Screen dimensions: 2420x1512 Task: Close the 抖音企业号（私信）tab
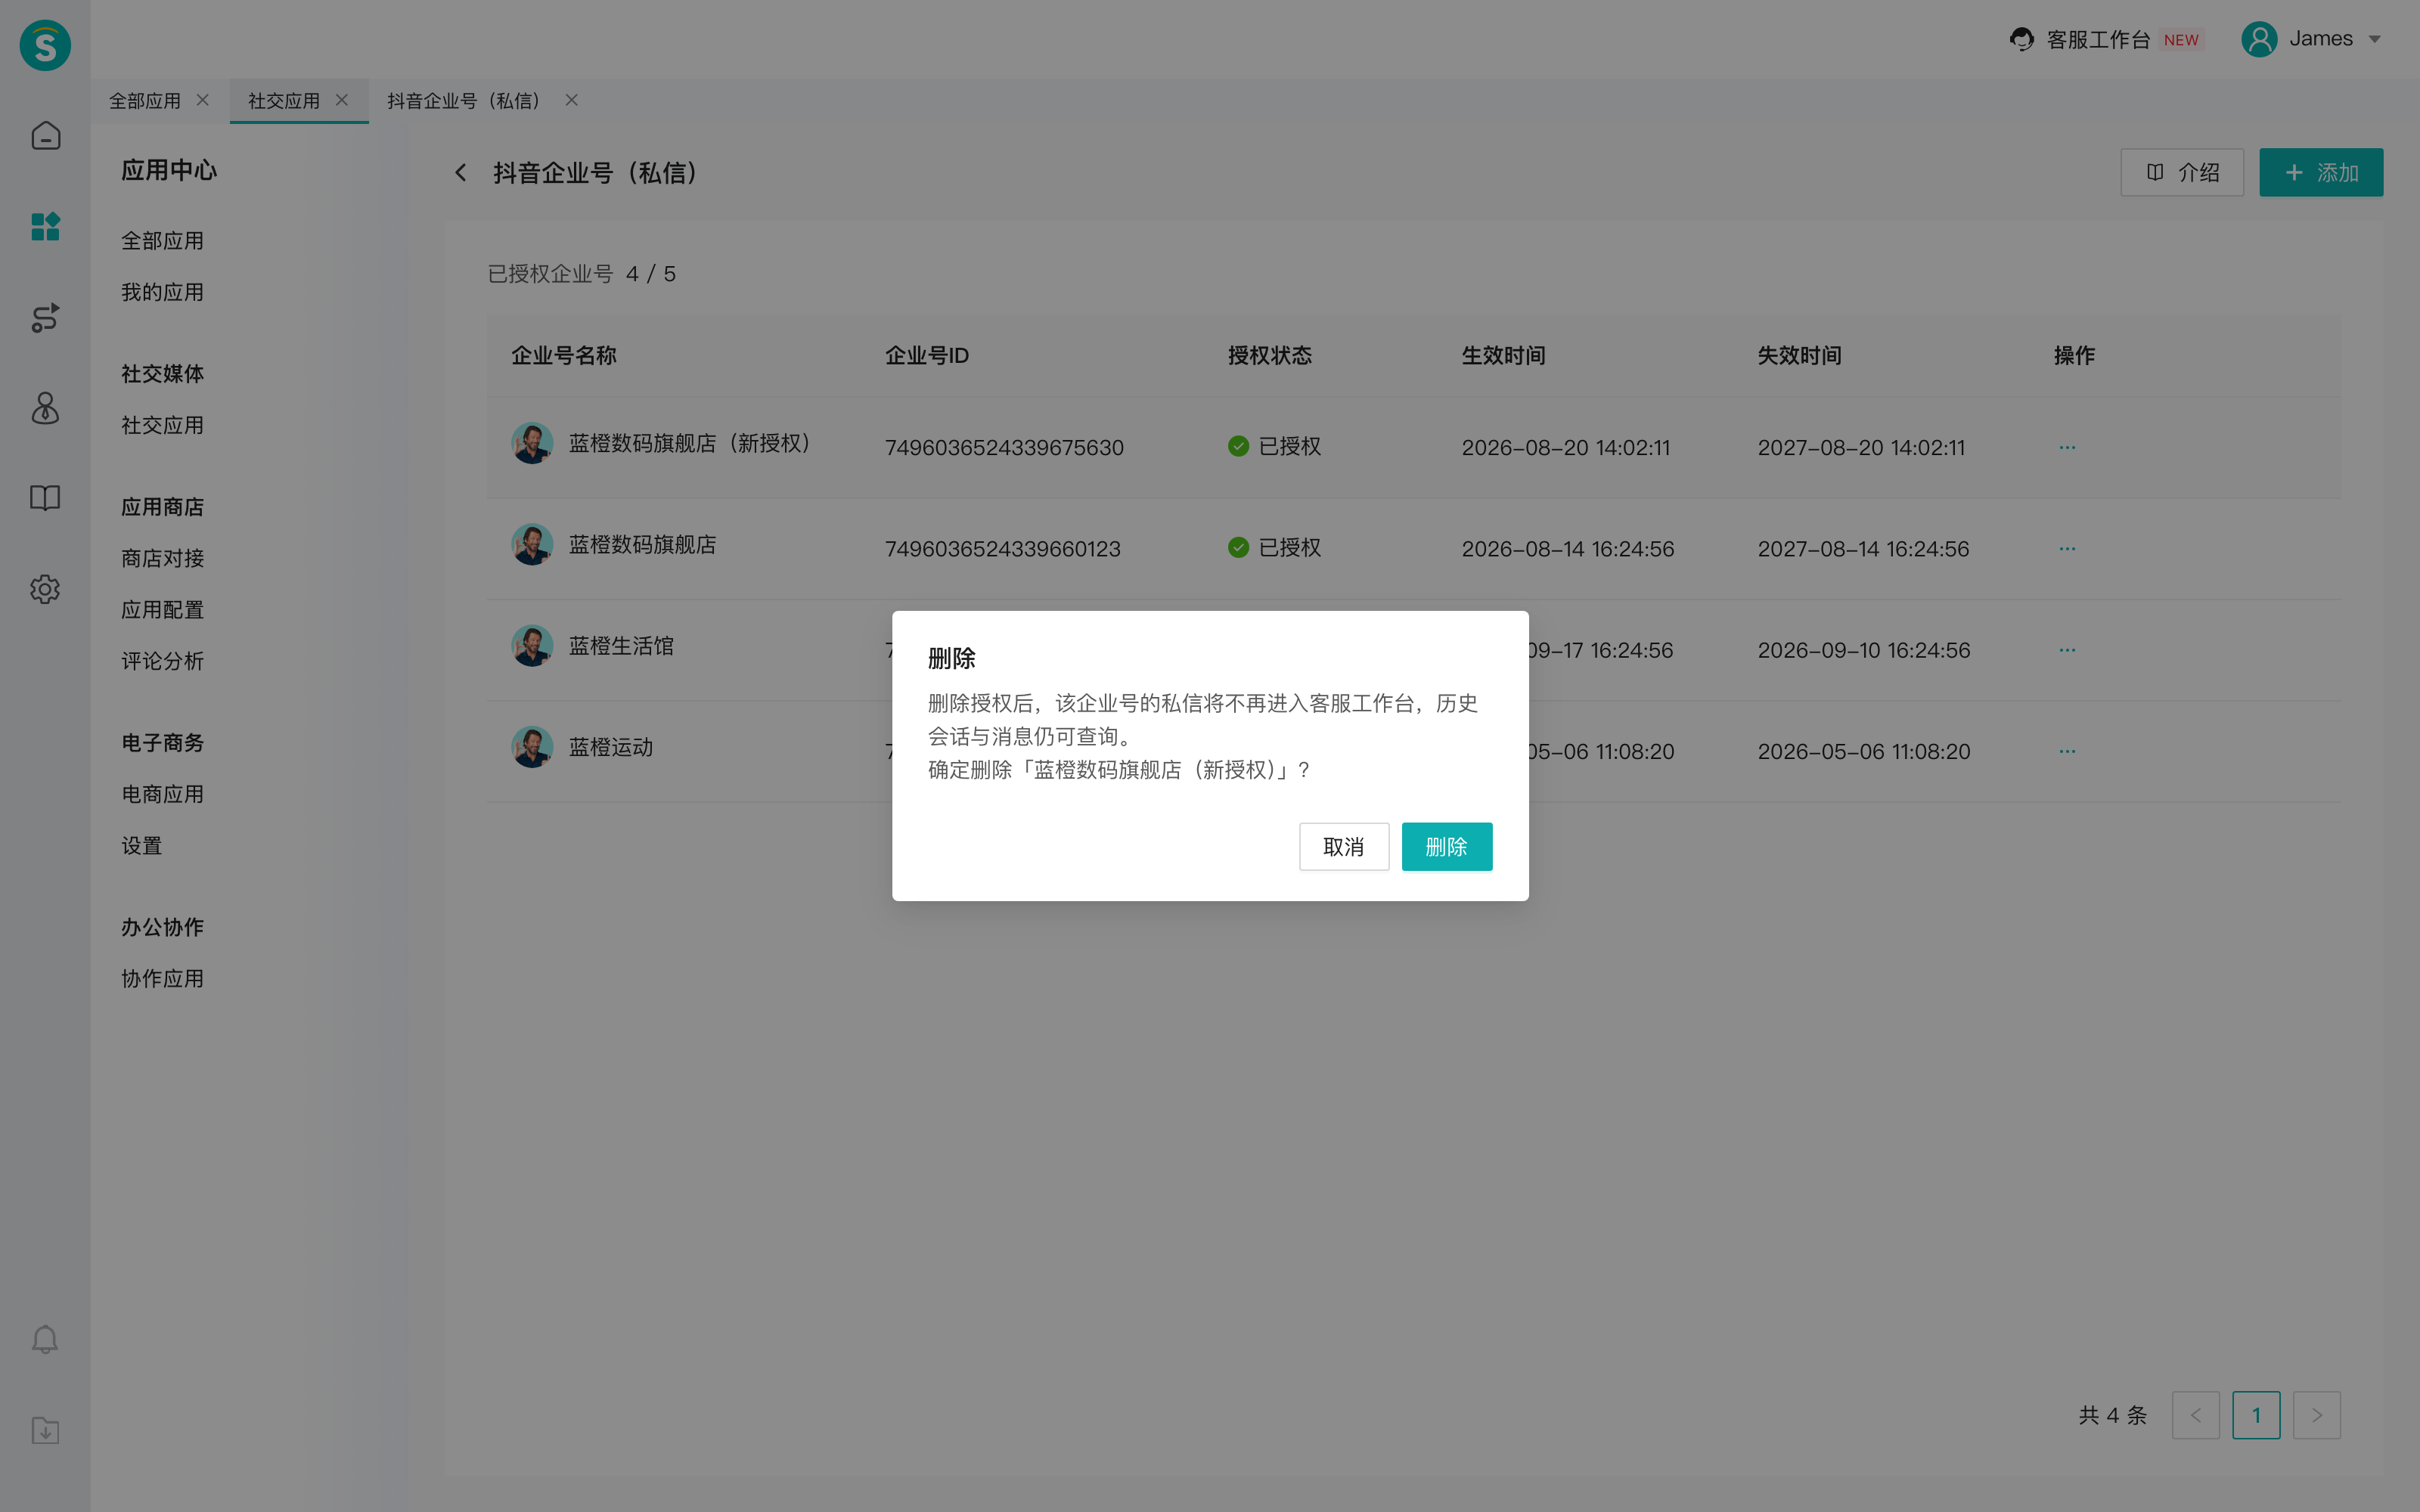[x=572, y=100]
